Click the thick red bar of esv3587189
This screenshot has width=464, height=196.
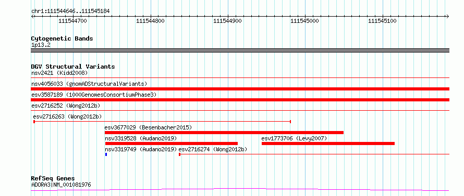[x=240, y=100]
